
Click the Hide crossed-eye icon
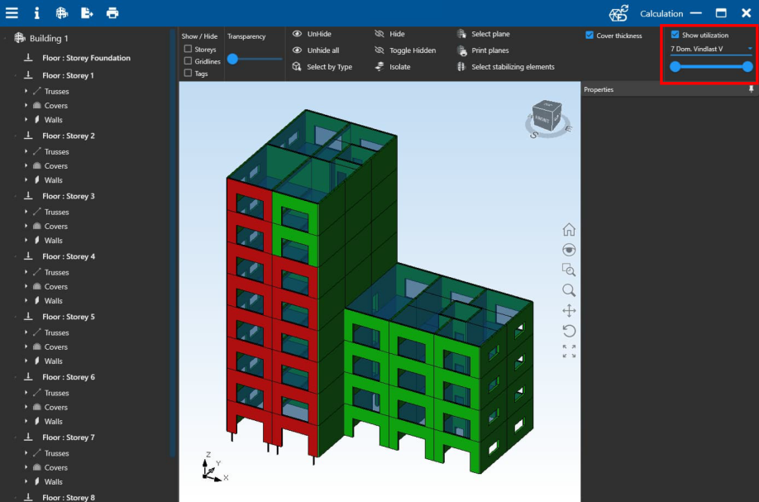[x=379, y=34]
